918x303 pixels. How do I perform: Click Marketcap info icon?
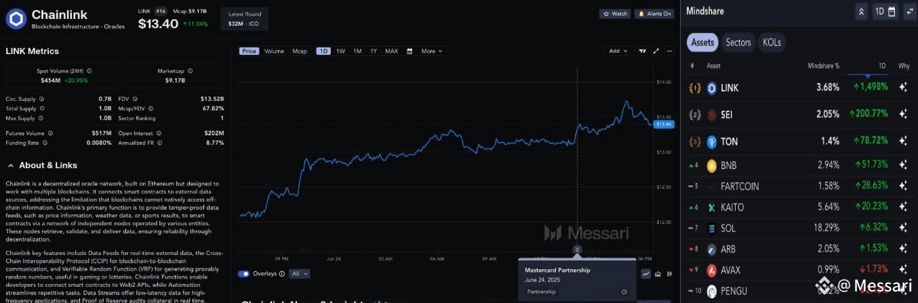[190, 70]
